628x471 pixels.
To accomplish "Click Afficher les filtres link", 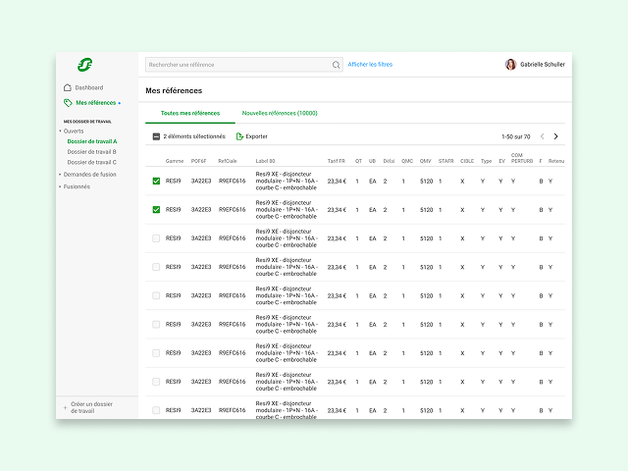I will tap(370, 65).
